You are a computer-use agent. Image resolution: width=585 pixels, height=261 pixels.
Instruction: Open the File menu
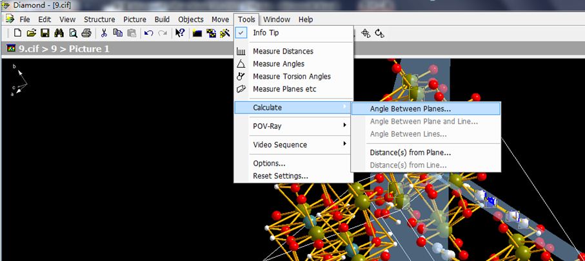pyautogui.click(x=25, y=19)
